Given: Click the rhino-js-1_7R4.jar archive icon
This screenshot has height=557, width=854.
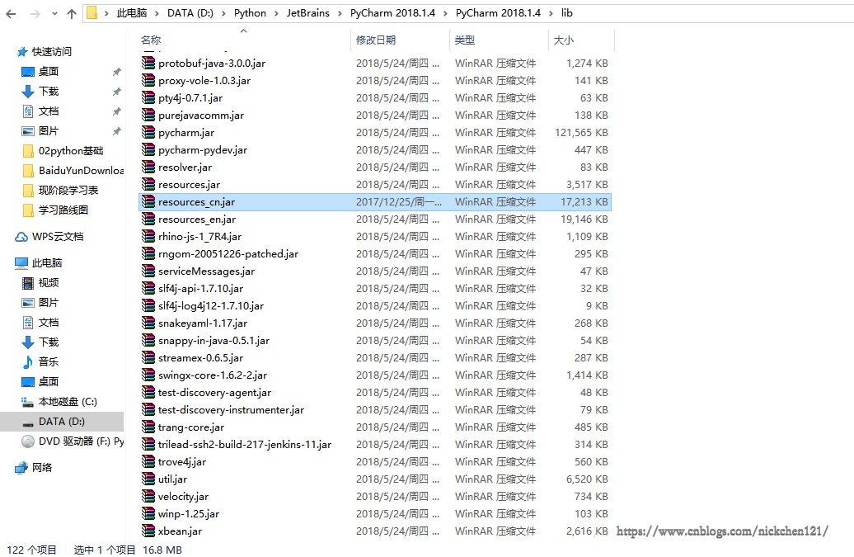Looking at the screenshot, I should [148, 236].
